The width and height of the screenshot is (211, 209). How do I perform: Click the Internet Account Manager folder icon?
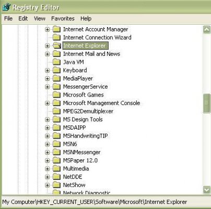56,29
